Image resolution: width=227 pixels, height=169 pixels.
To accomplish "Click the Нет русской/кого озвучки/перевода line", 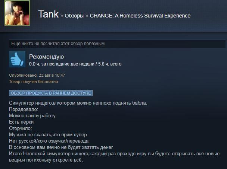I will tap(49, 141).
